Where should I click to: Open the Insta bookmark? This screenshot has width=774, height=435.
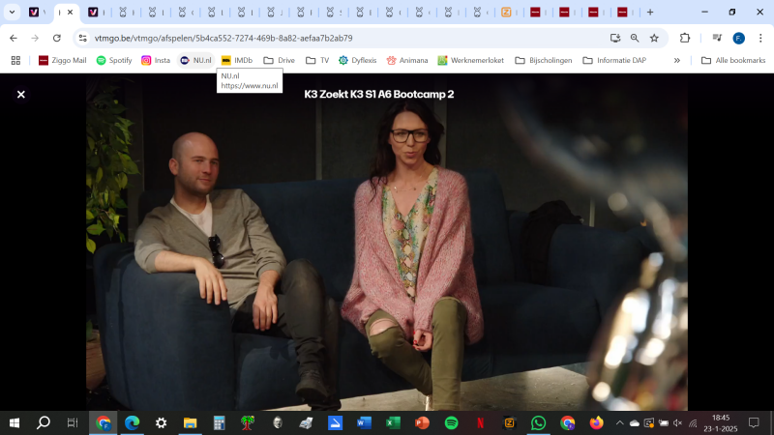tap(156, 60)
